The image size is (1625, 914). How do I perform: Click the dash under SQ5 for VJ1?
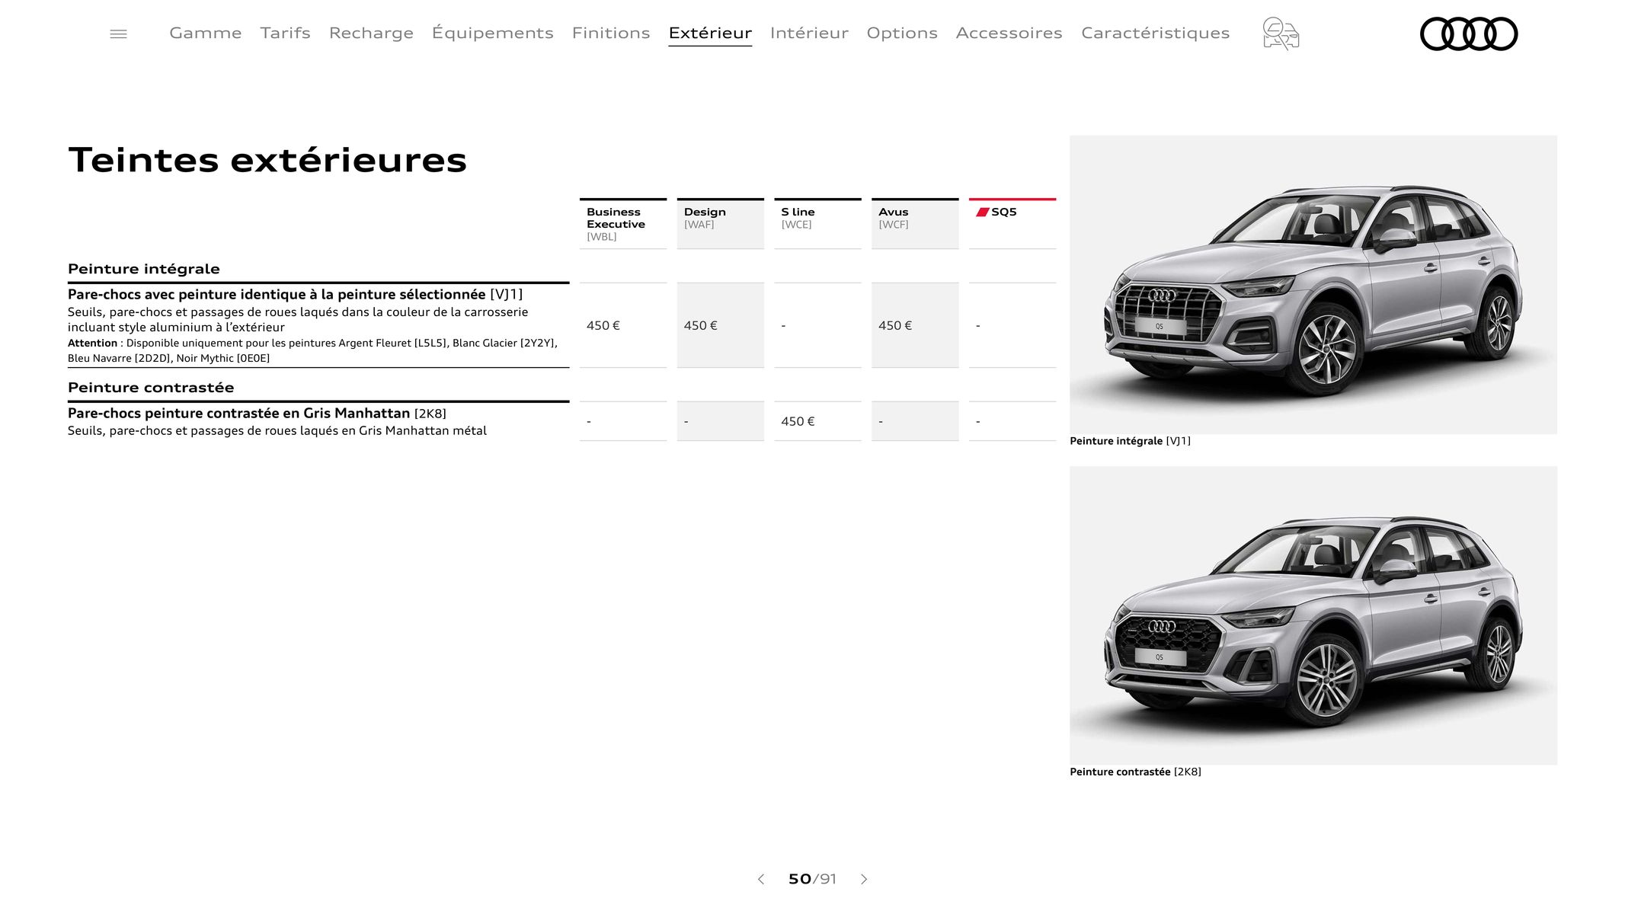click(978, 326)
